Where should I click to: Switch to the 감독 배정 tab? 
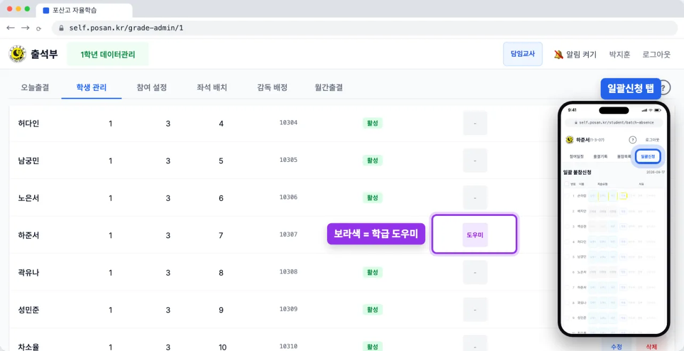[272, 88]
